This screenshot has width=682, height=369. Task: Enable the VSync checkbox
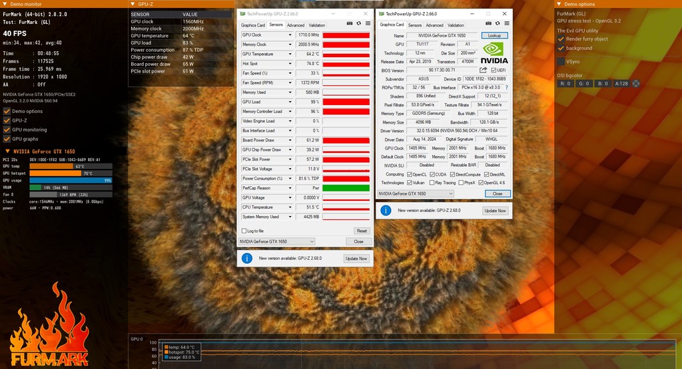pos(561,61)
